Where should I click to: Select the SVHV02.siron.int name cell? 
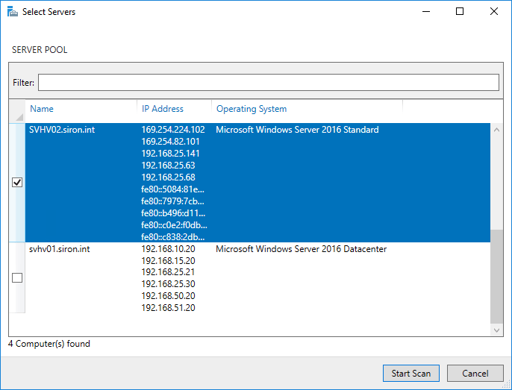[62, 130]
